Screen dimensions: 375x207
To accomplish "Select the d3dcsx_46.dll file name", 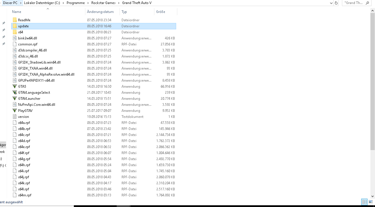I will click(28, 56).
